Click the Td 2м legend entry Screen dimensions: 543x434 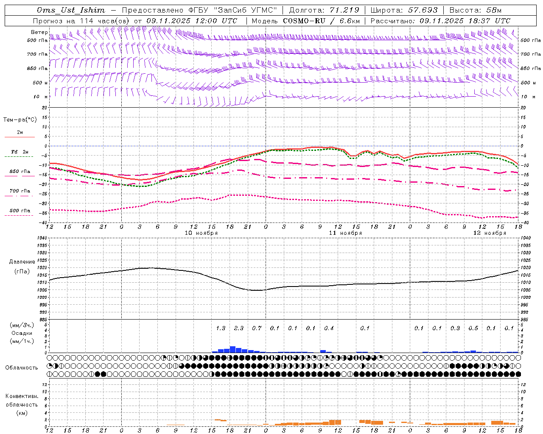click(x=20, y=152)
